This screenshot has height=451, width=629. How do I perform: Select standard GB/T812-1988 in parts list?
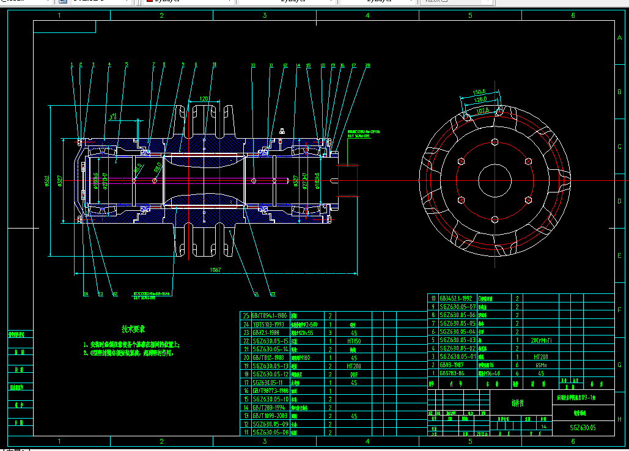coord(268,358)
